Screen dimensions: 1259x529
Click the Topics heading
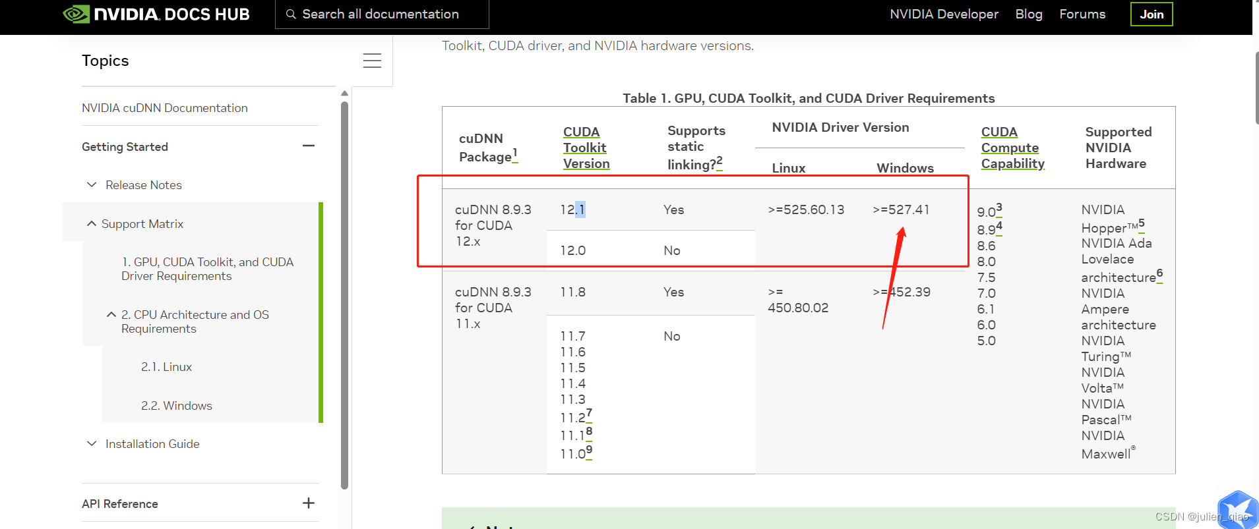(x=106, y=61)
